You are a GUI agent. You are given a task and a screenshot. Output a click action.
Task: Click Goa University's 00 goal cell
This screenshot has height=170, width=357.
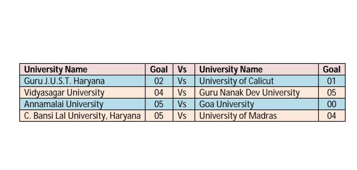coord(332,104)
